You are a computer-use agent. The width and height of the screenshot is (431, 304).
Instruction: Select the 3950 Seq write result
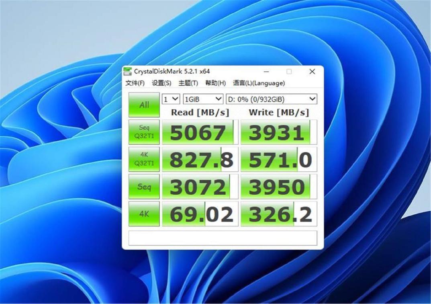coord(279,187)
